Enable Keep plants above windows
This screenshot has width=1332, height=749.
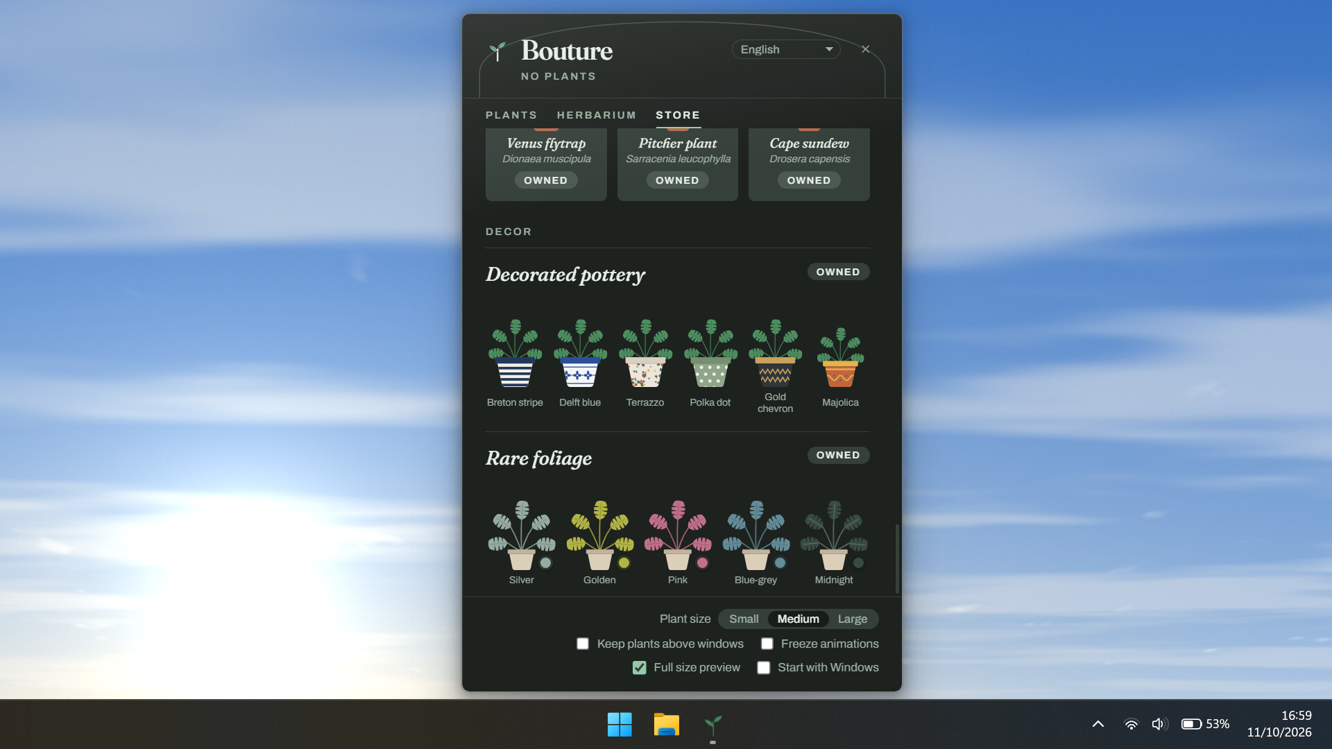583,644
